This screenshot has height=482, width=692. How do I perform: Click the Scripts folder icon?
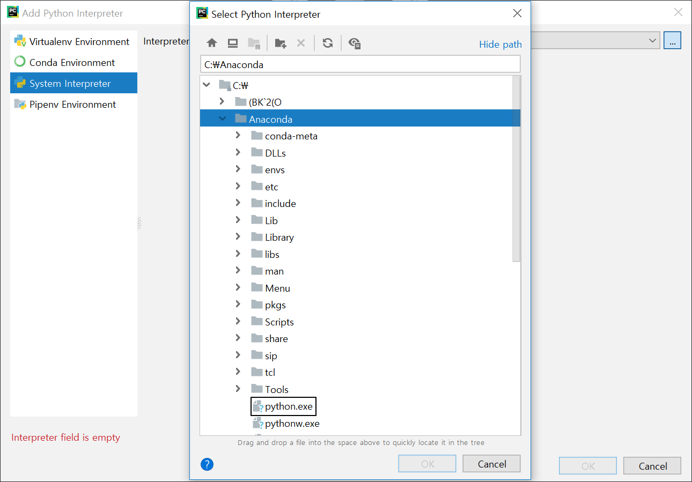click(x=256, y=322)
